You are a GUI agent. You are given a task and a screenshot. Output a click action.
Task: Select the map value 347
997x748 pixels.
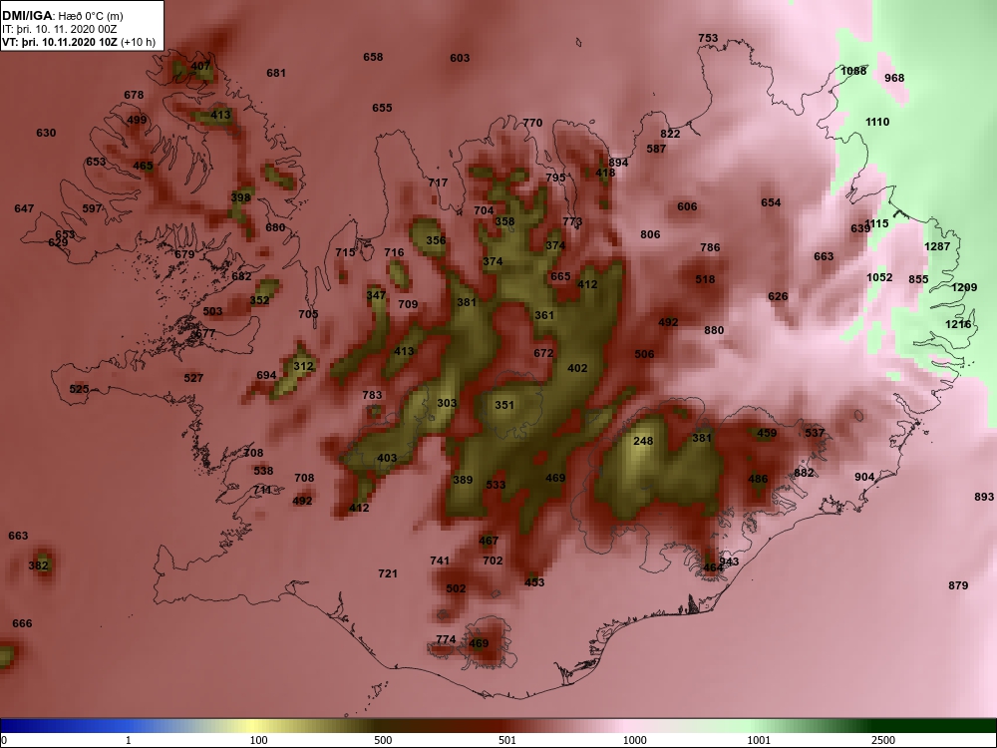(x=376, y=295)
